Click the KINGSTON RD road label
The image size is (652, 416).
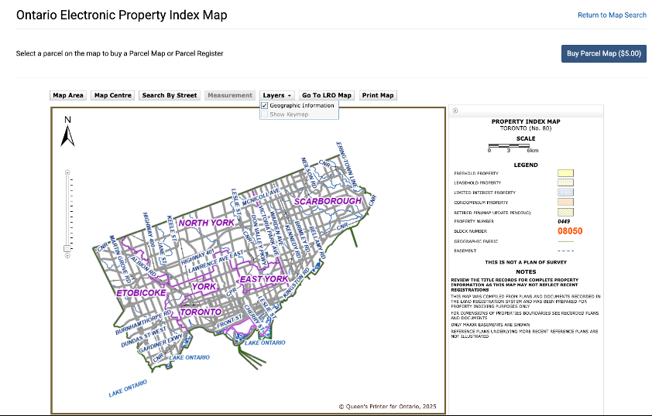click(x=297, y=283)
